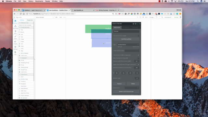Click the Remove style link
This screenshot has height=117, width=208.
(x=136, y=47)
